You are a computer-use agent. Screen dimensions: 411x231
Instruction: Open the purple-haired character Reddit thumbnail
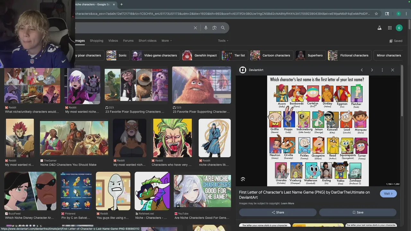tap(82, 85)
